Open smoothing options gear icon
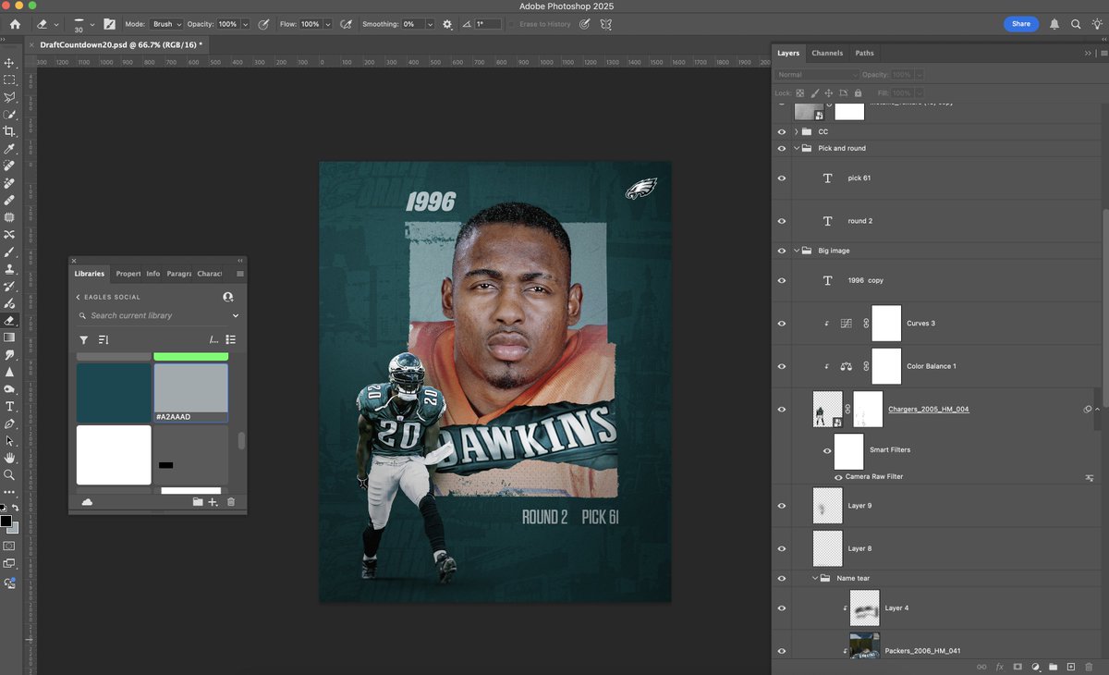Viewport: 1109px width, 675px height. (447, 24)
